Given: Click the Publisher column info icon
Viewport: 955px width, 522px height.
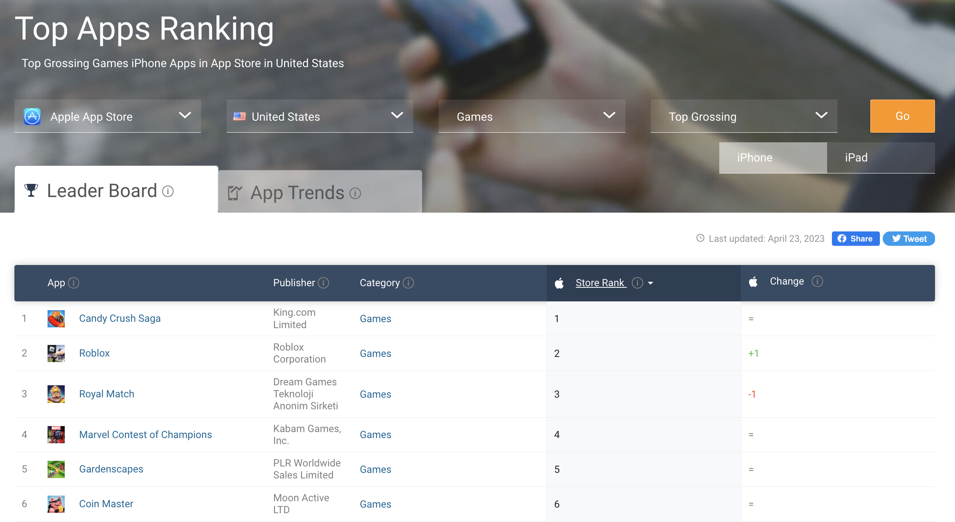Looking at the screenshot, I should point(323,283).
